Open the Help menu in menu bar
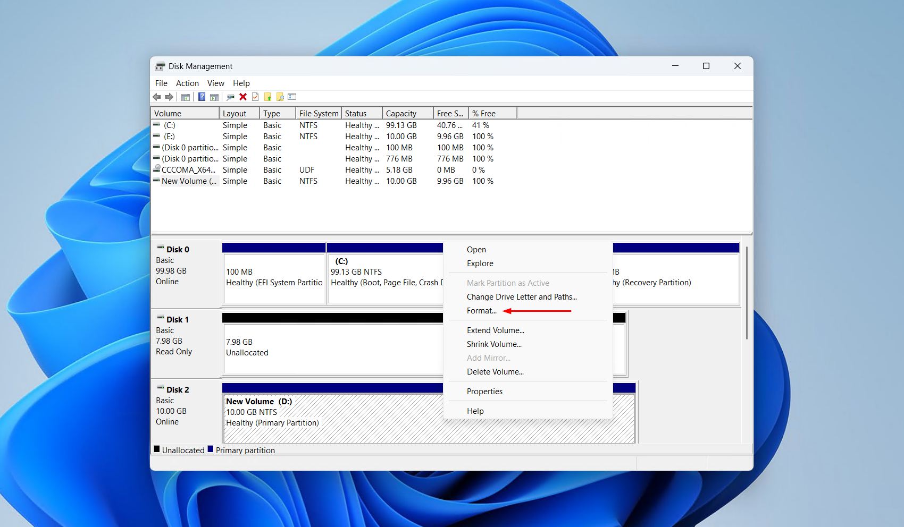This screenshot has width=904, height=527. [241, 83]
